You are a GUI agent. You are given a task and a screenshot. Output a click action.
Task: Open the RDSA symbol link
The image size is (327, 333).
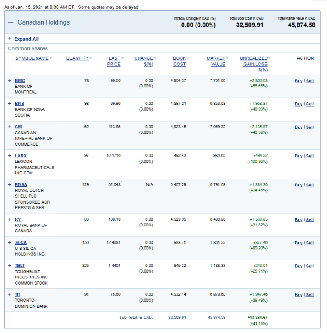(x=21, y=185)
